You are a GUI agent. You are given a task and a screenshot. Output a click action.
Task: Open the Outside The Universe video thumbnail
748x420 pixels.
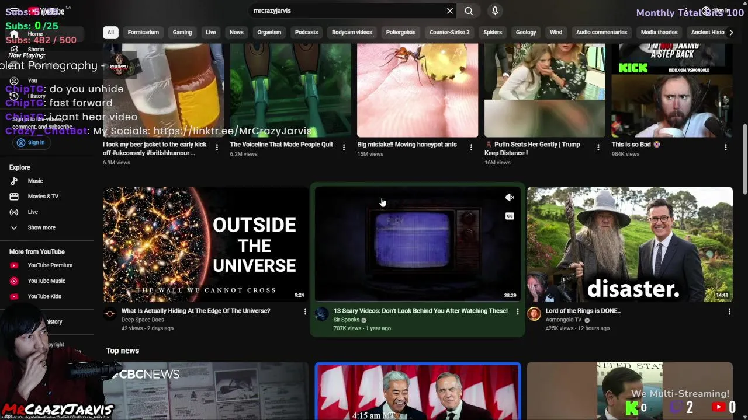(x=206, y=244)
